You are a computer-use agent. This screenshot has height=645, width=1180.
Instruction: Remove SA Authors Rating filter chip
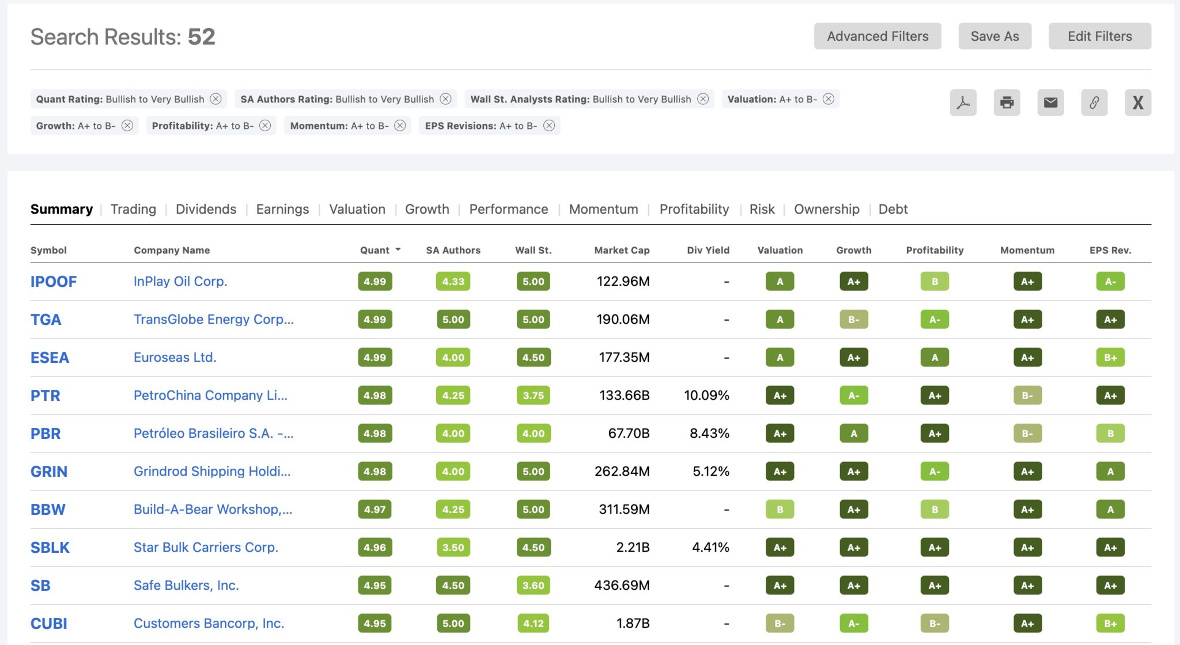point(445,99)
